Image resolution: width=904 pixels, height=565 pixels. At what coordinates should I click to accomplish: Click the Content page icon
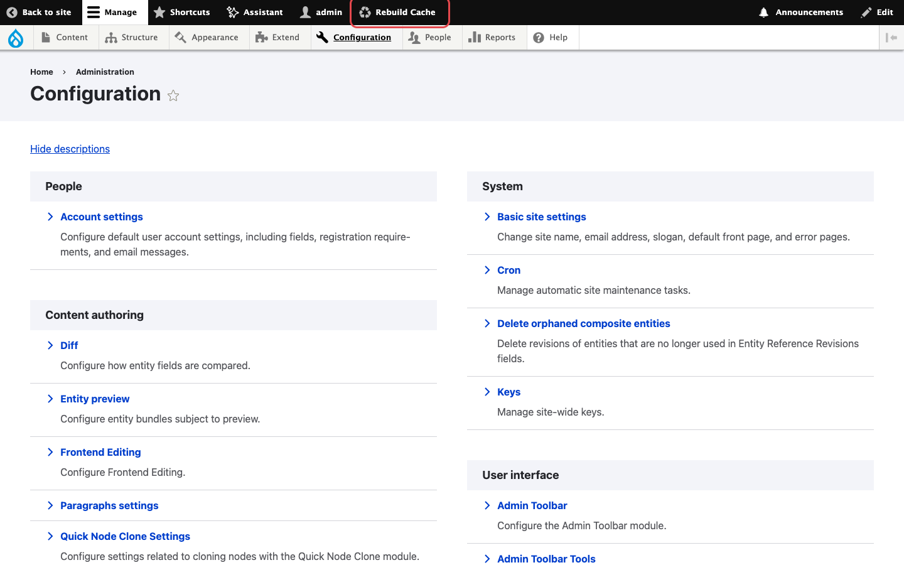click(x=46, y=38)
